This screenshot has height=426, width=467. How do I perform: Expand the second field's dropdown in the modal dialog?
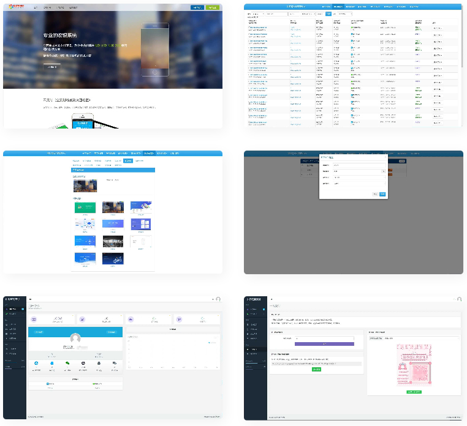point(384,171)
